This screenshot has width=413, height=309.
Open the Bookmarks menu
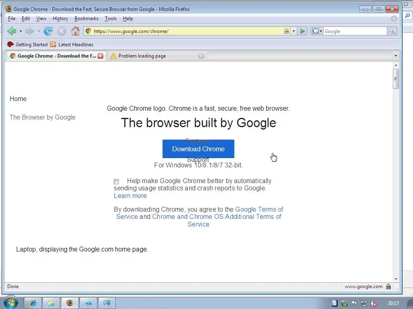click(86, 19)
